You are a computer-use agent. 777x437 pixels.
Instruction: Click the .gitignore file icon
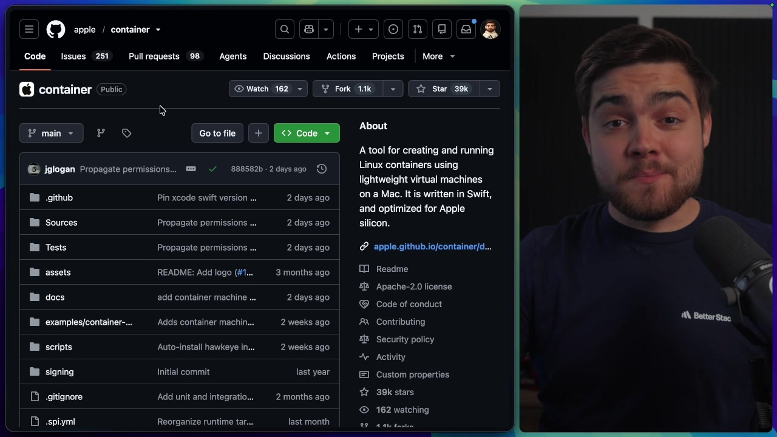coord(35,397)
